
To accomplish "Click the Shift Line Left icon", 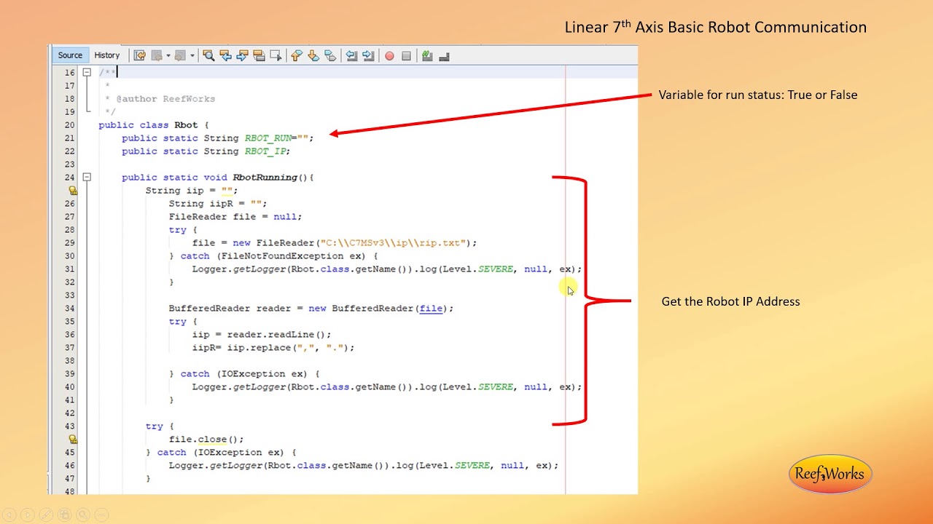I will [x=351, y=55].
